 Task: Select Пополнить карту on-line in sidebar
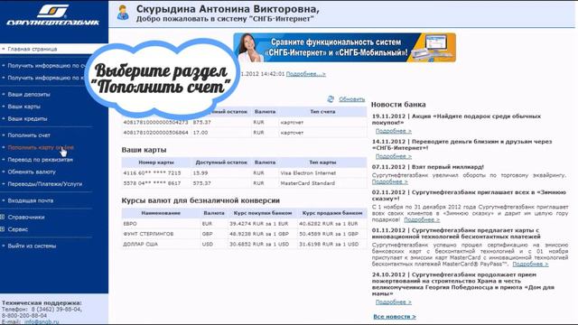point(41,147)
